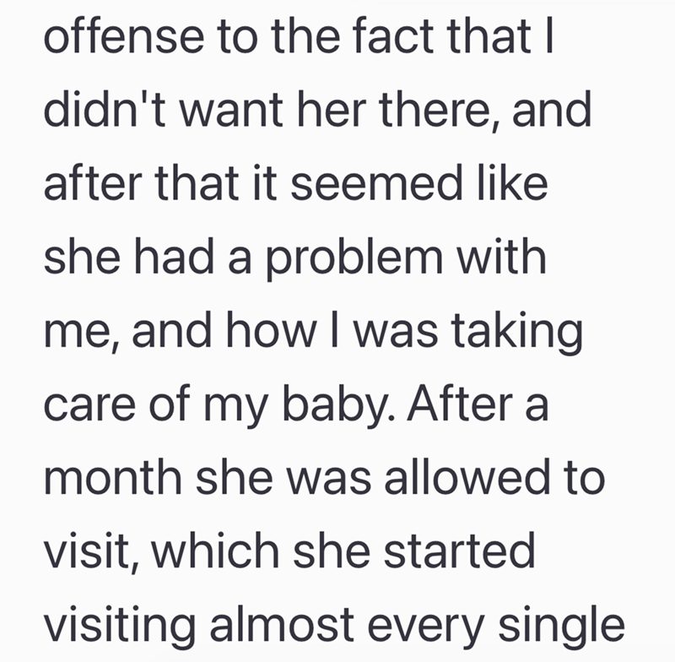675x662 pixels.
Task: Tap the word 'how' in the fifth line
Action: click(x=270, y=330)
